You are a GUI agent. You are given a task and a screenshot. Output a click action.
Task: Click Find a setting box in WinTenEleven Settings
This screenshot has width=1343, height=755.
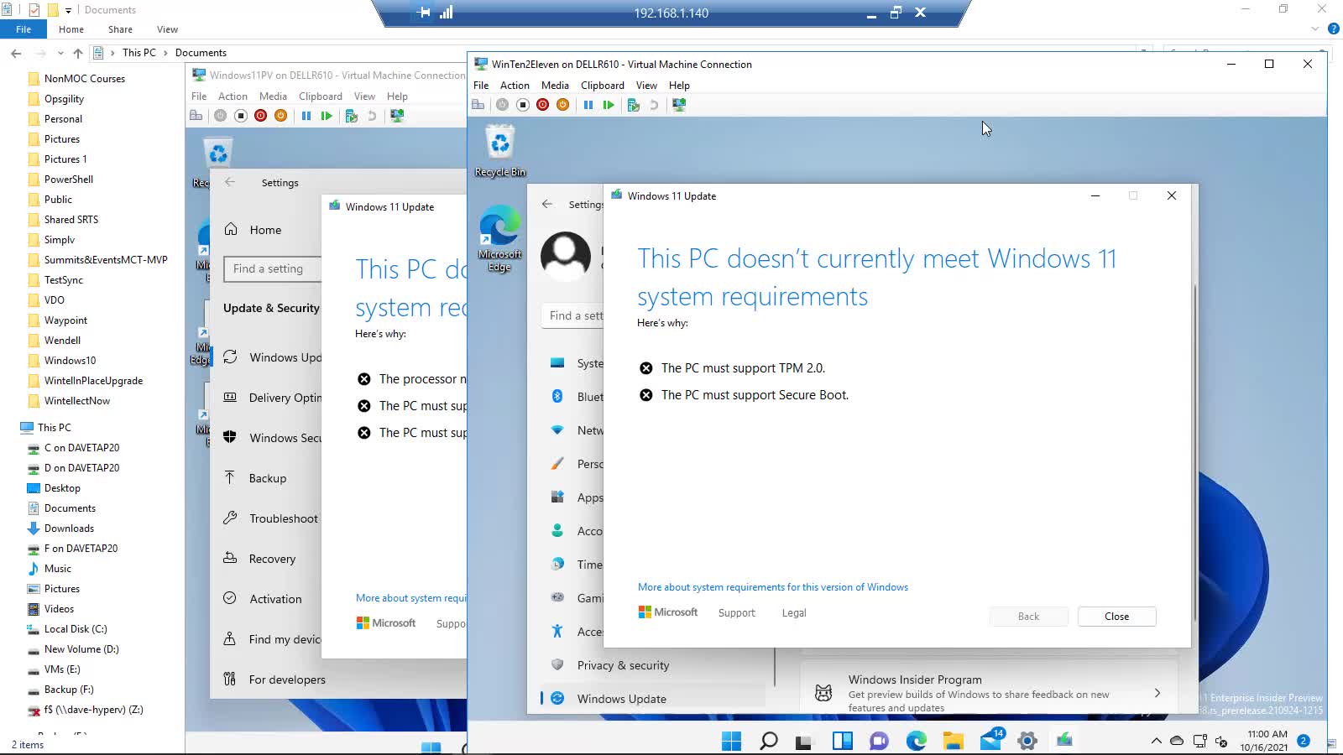[573, 315]
